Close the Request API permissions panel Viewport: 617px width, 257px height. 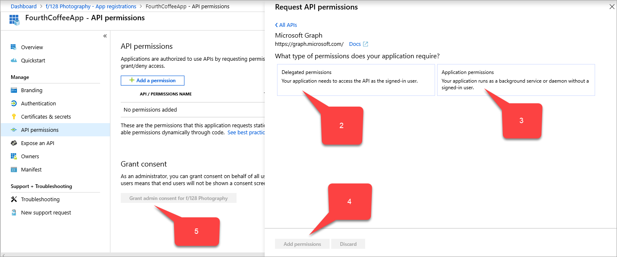611,7
